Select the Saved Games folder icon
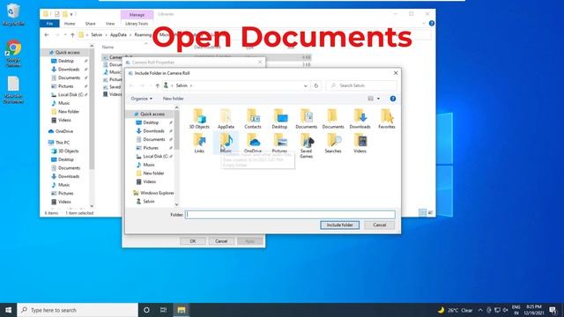The width and height of the screenshot is (564, 317). [306, 145]
